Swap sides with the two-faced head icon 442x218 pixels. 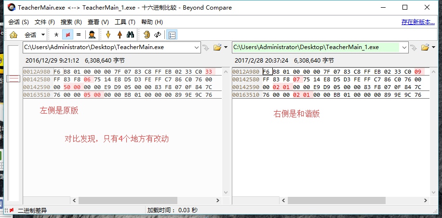pyautogui.click(x=147, y=35)
